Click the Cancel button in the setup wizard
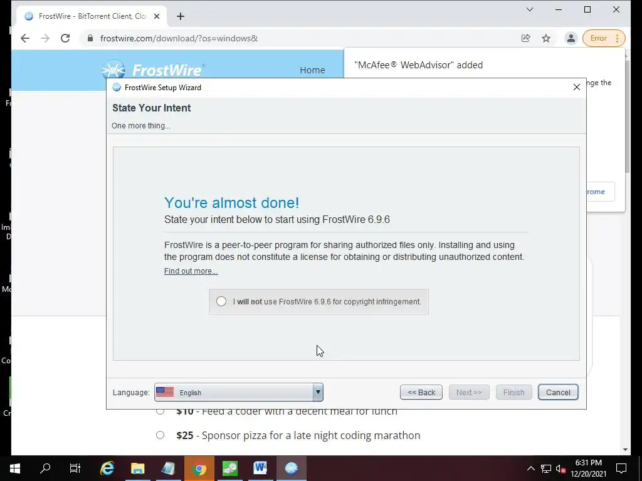Viewport: 642px width, 481px height. [x=557, y=392]
